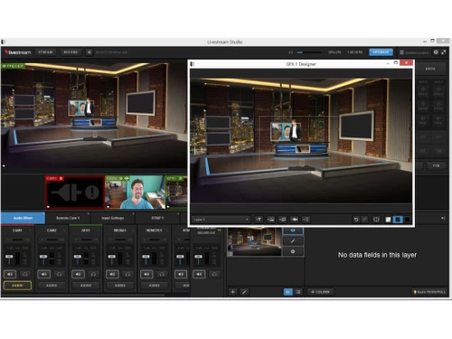Expand the GFX1 channel dropdown arrow
The image size is (452, 339).
pos(99,231)
